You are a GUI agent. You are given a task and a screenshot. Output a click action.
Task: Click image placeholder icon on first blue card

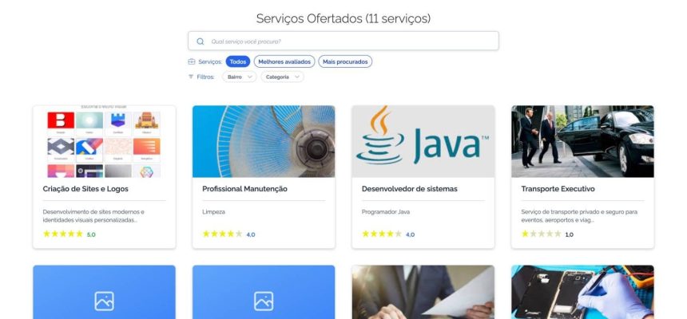[105, 301]
